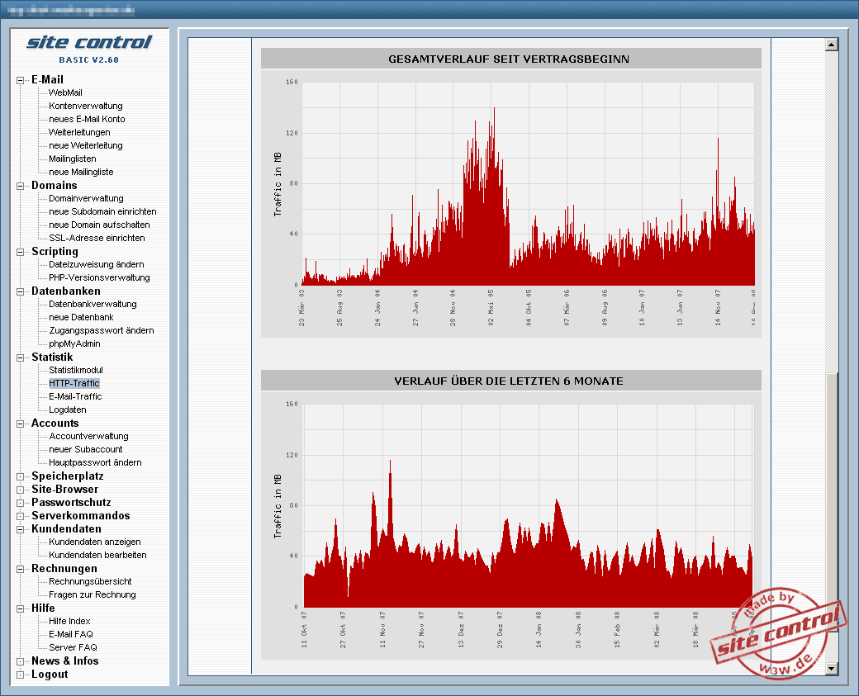
Task: Click the Speicherplatz heading
Action: pos(68,476)
